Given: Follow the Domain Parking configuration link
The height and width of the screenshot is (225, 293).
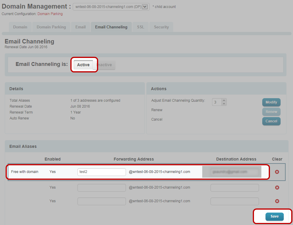Looking at the screenshot, I should tap(50, 14).
